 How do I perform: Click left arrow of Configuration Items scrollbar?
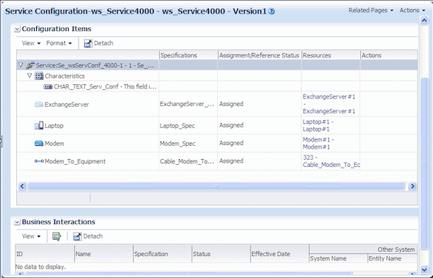click(x=23, y=186)
